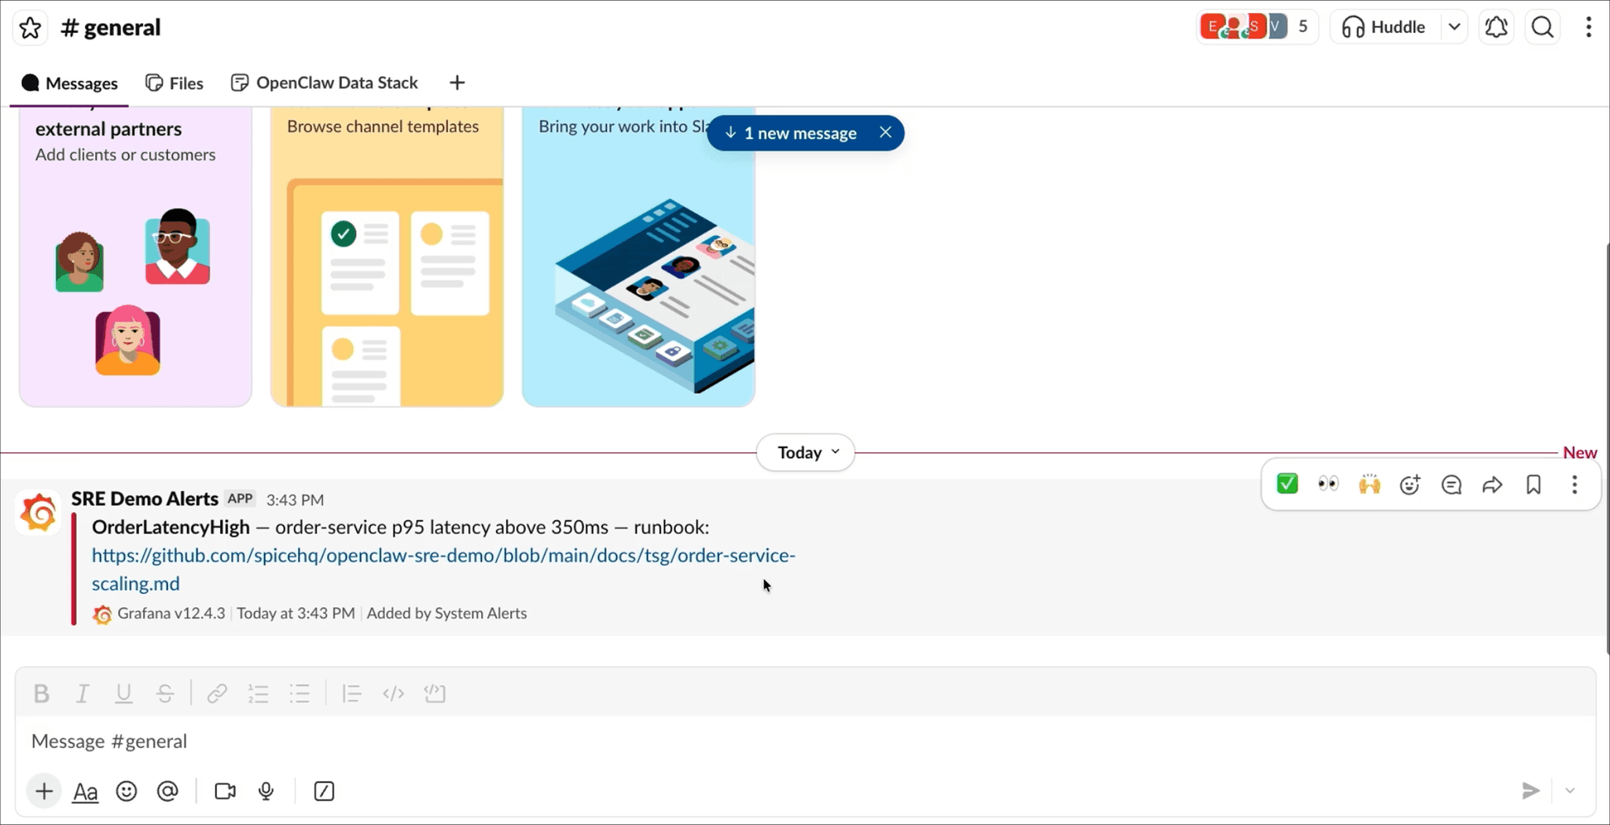
Task: Switch to the Files tab
Action: [175, 83]
